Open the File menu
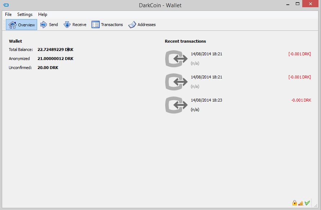 pyautogui.click(x=8, y=14)
